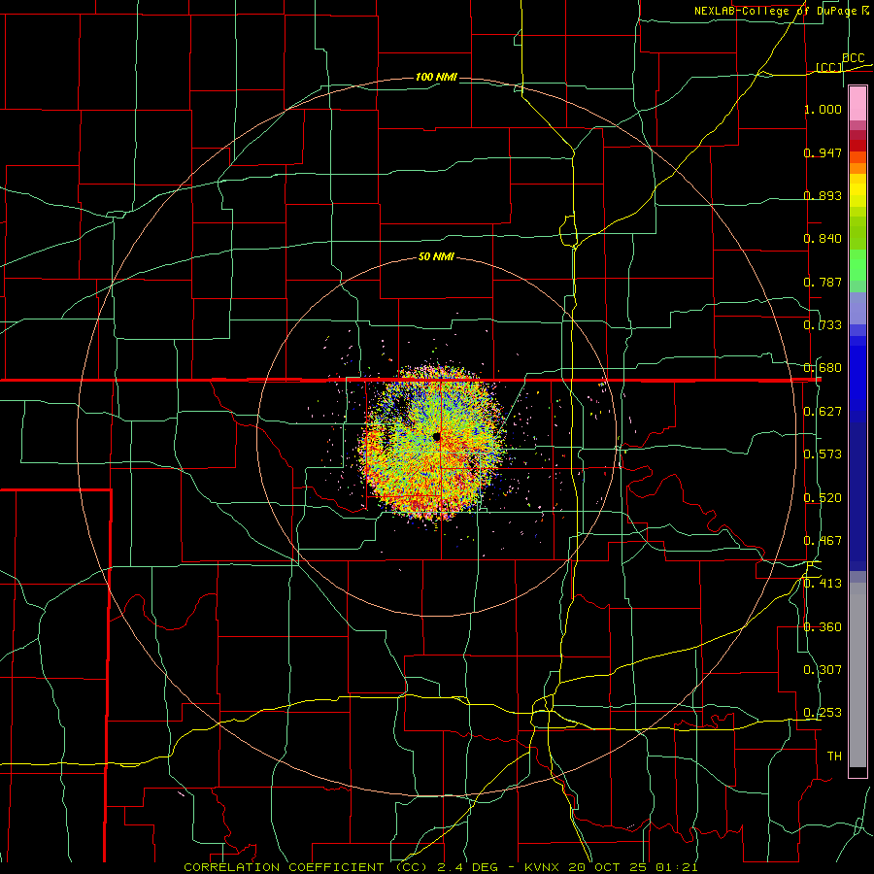Image resolution: width=874 pixels, height=874 pixels.
Task: Click the 0.787 color scale label
Action: 823,282
